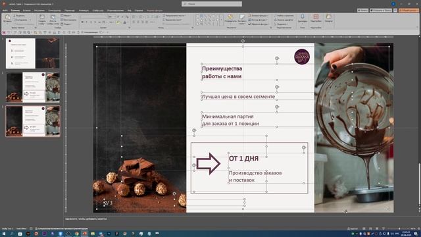The width and height of the screenshot is (421, 237).
Task: Click the Выровнять текст button
Action: 172,20
